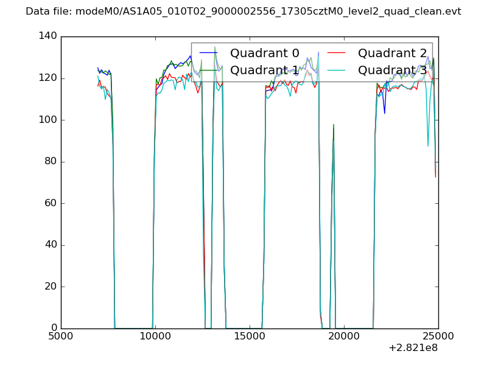This screenshot has height=365, width=487.
Task: Click the cyan Quadrant 3 legend line
Action: click(x=338, y=70)
